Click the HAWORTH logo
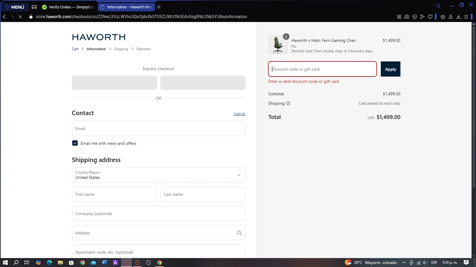The image size is (476, 267). click(x=99, y=37)
